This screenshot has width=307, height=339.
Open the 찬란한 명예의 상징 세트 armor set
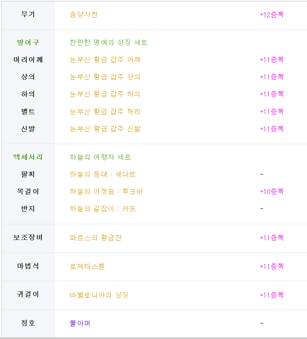[109, 43]
